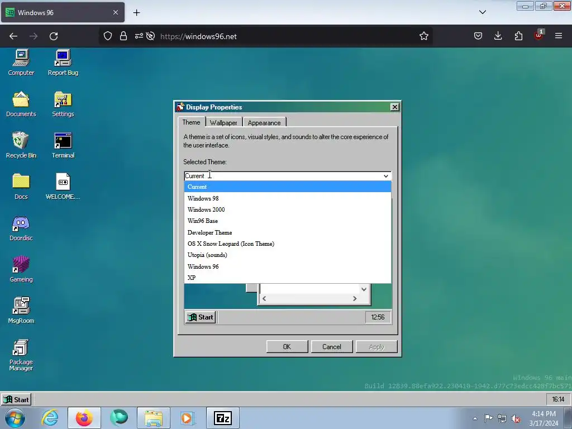Screen dimensions: 572x429
Task: Open a new browser tab
Action: coord(136,13)
